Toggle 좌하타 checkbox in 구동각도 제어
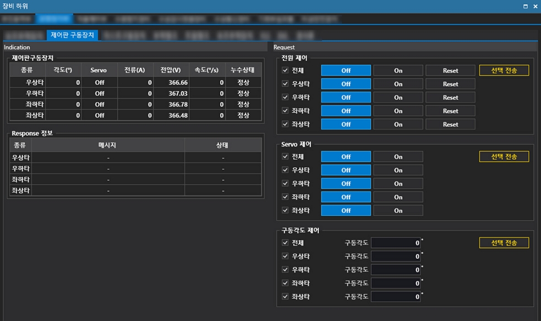The image size is (541, 321). [285, 283]
